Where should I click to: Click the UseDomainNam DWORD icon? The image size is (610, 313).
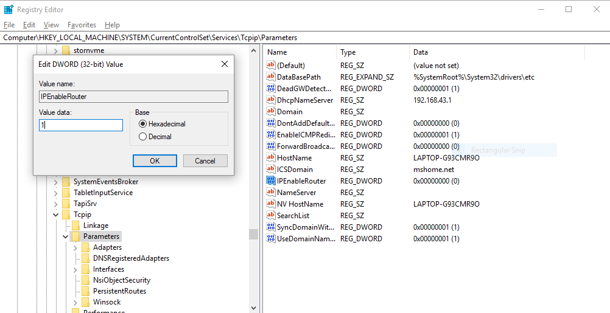[x=270, y=238]
